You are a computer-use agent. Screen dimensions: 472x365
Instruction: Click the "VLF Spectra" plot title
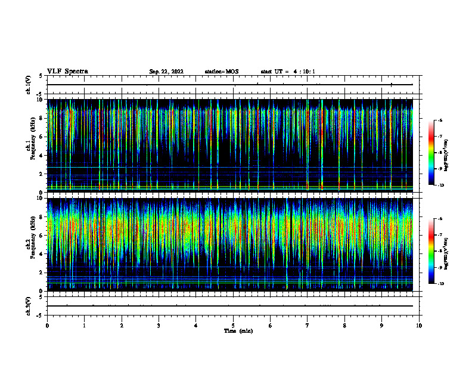pos(67,72)
